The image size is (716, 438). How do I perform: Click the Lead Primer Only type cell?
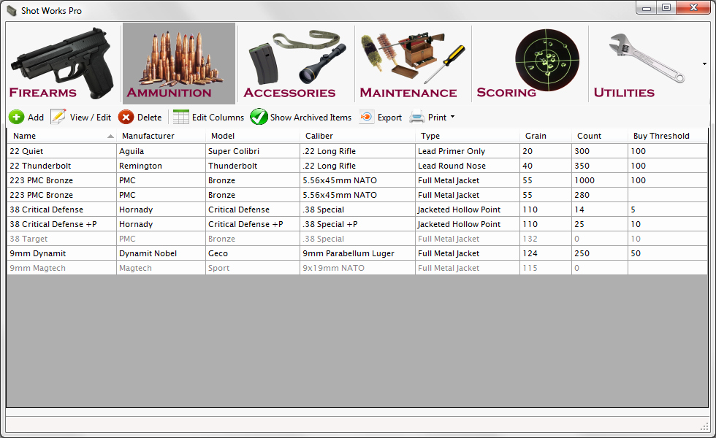[x=468, y=151]
